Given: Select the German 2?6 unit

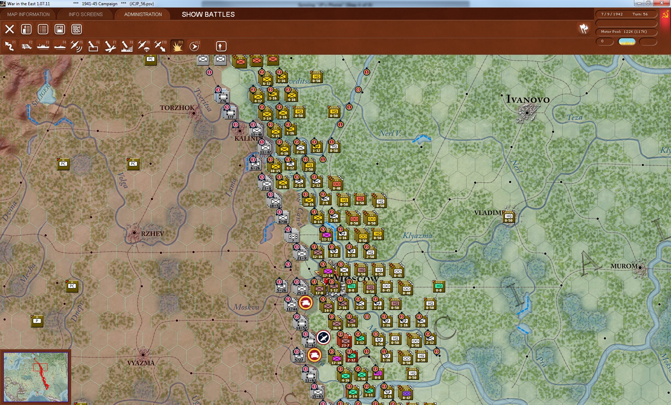Looking at the screenshot, I should pyautogui.click(x=223, y=96).
